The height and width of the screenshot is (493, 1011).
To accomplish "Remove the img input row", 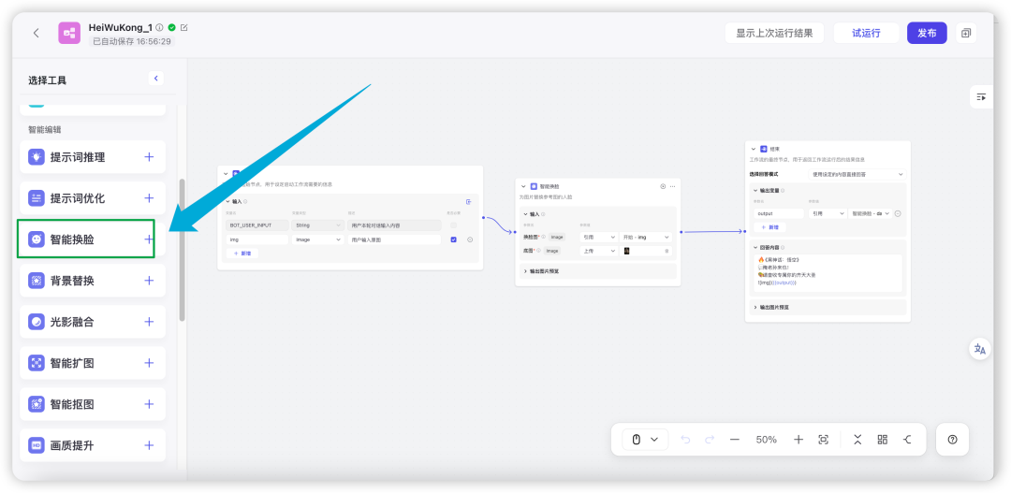I will point(470,239).
